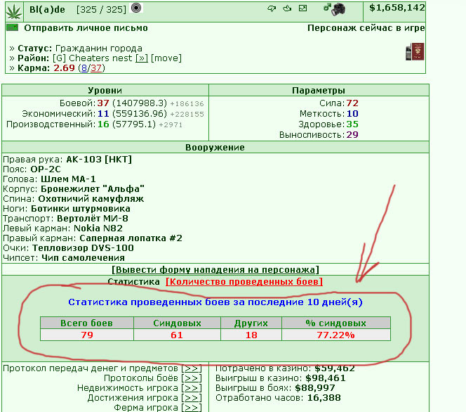Click economic level value 11
This screenshot has width=466, height=412.
pos(103,114)
